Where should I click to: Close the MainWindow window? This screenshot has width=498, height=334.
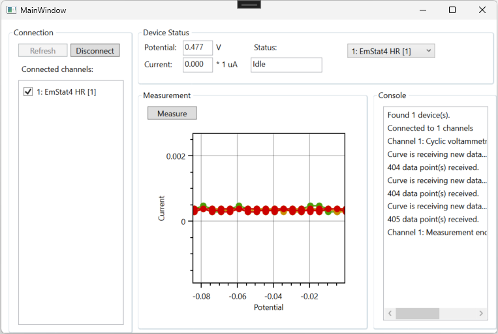[482, 10]
